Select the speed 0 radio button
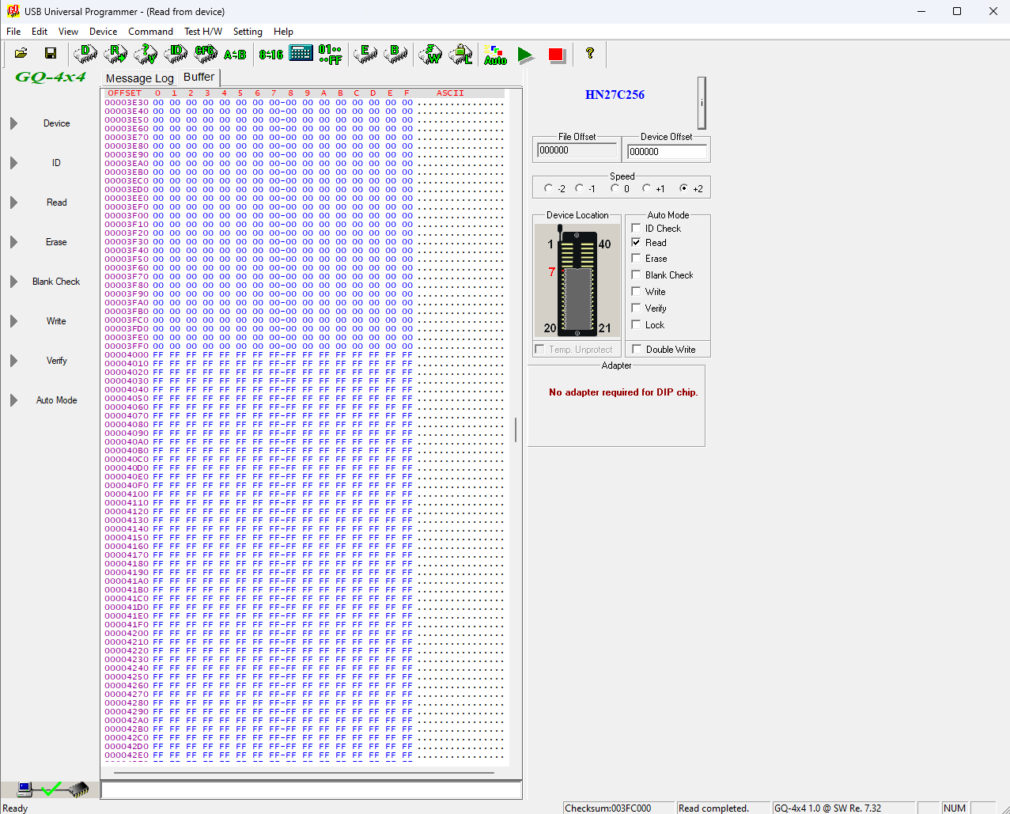1010x814 pixels. [615, 188]
